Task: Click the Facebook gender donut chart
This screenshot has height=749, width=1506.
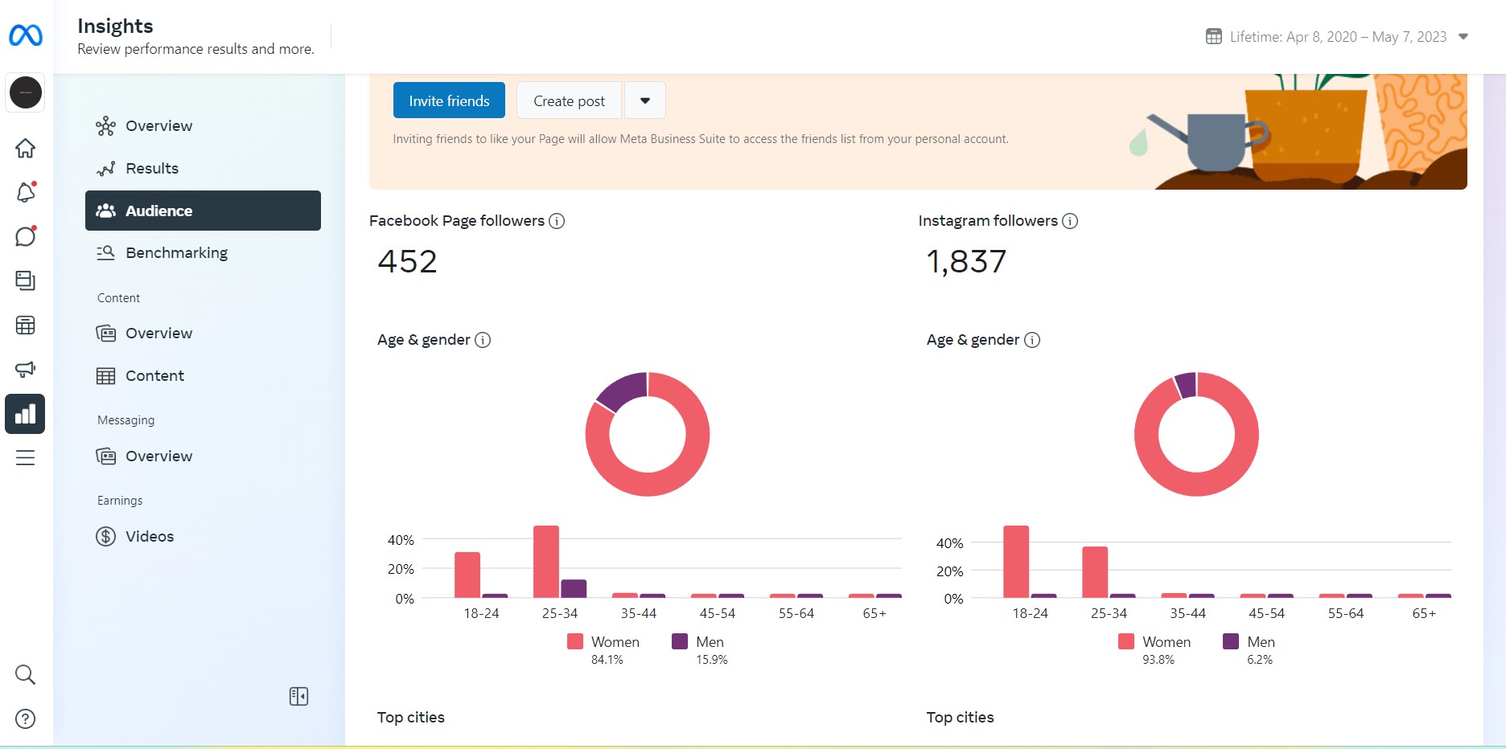Action: (648, 434)
